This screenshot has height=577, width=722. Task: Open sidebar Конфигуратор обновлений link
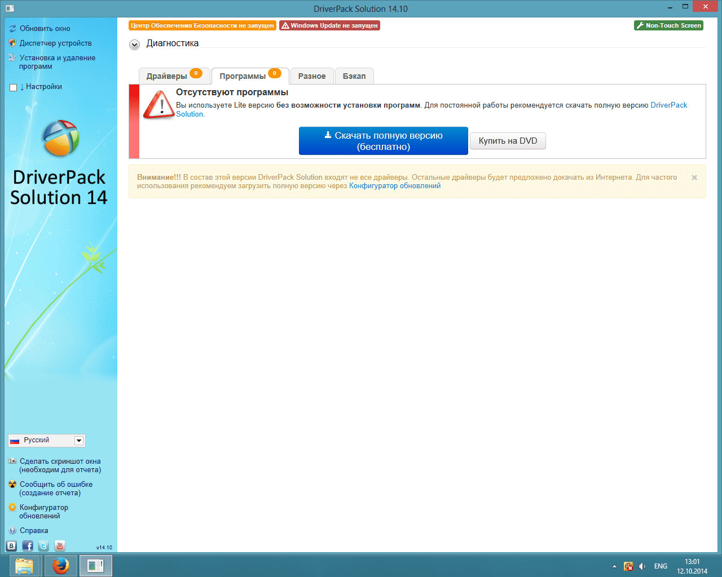point(43,512)
